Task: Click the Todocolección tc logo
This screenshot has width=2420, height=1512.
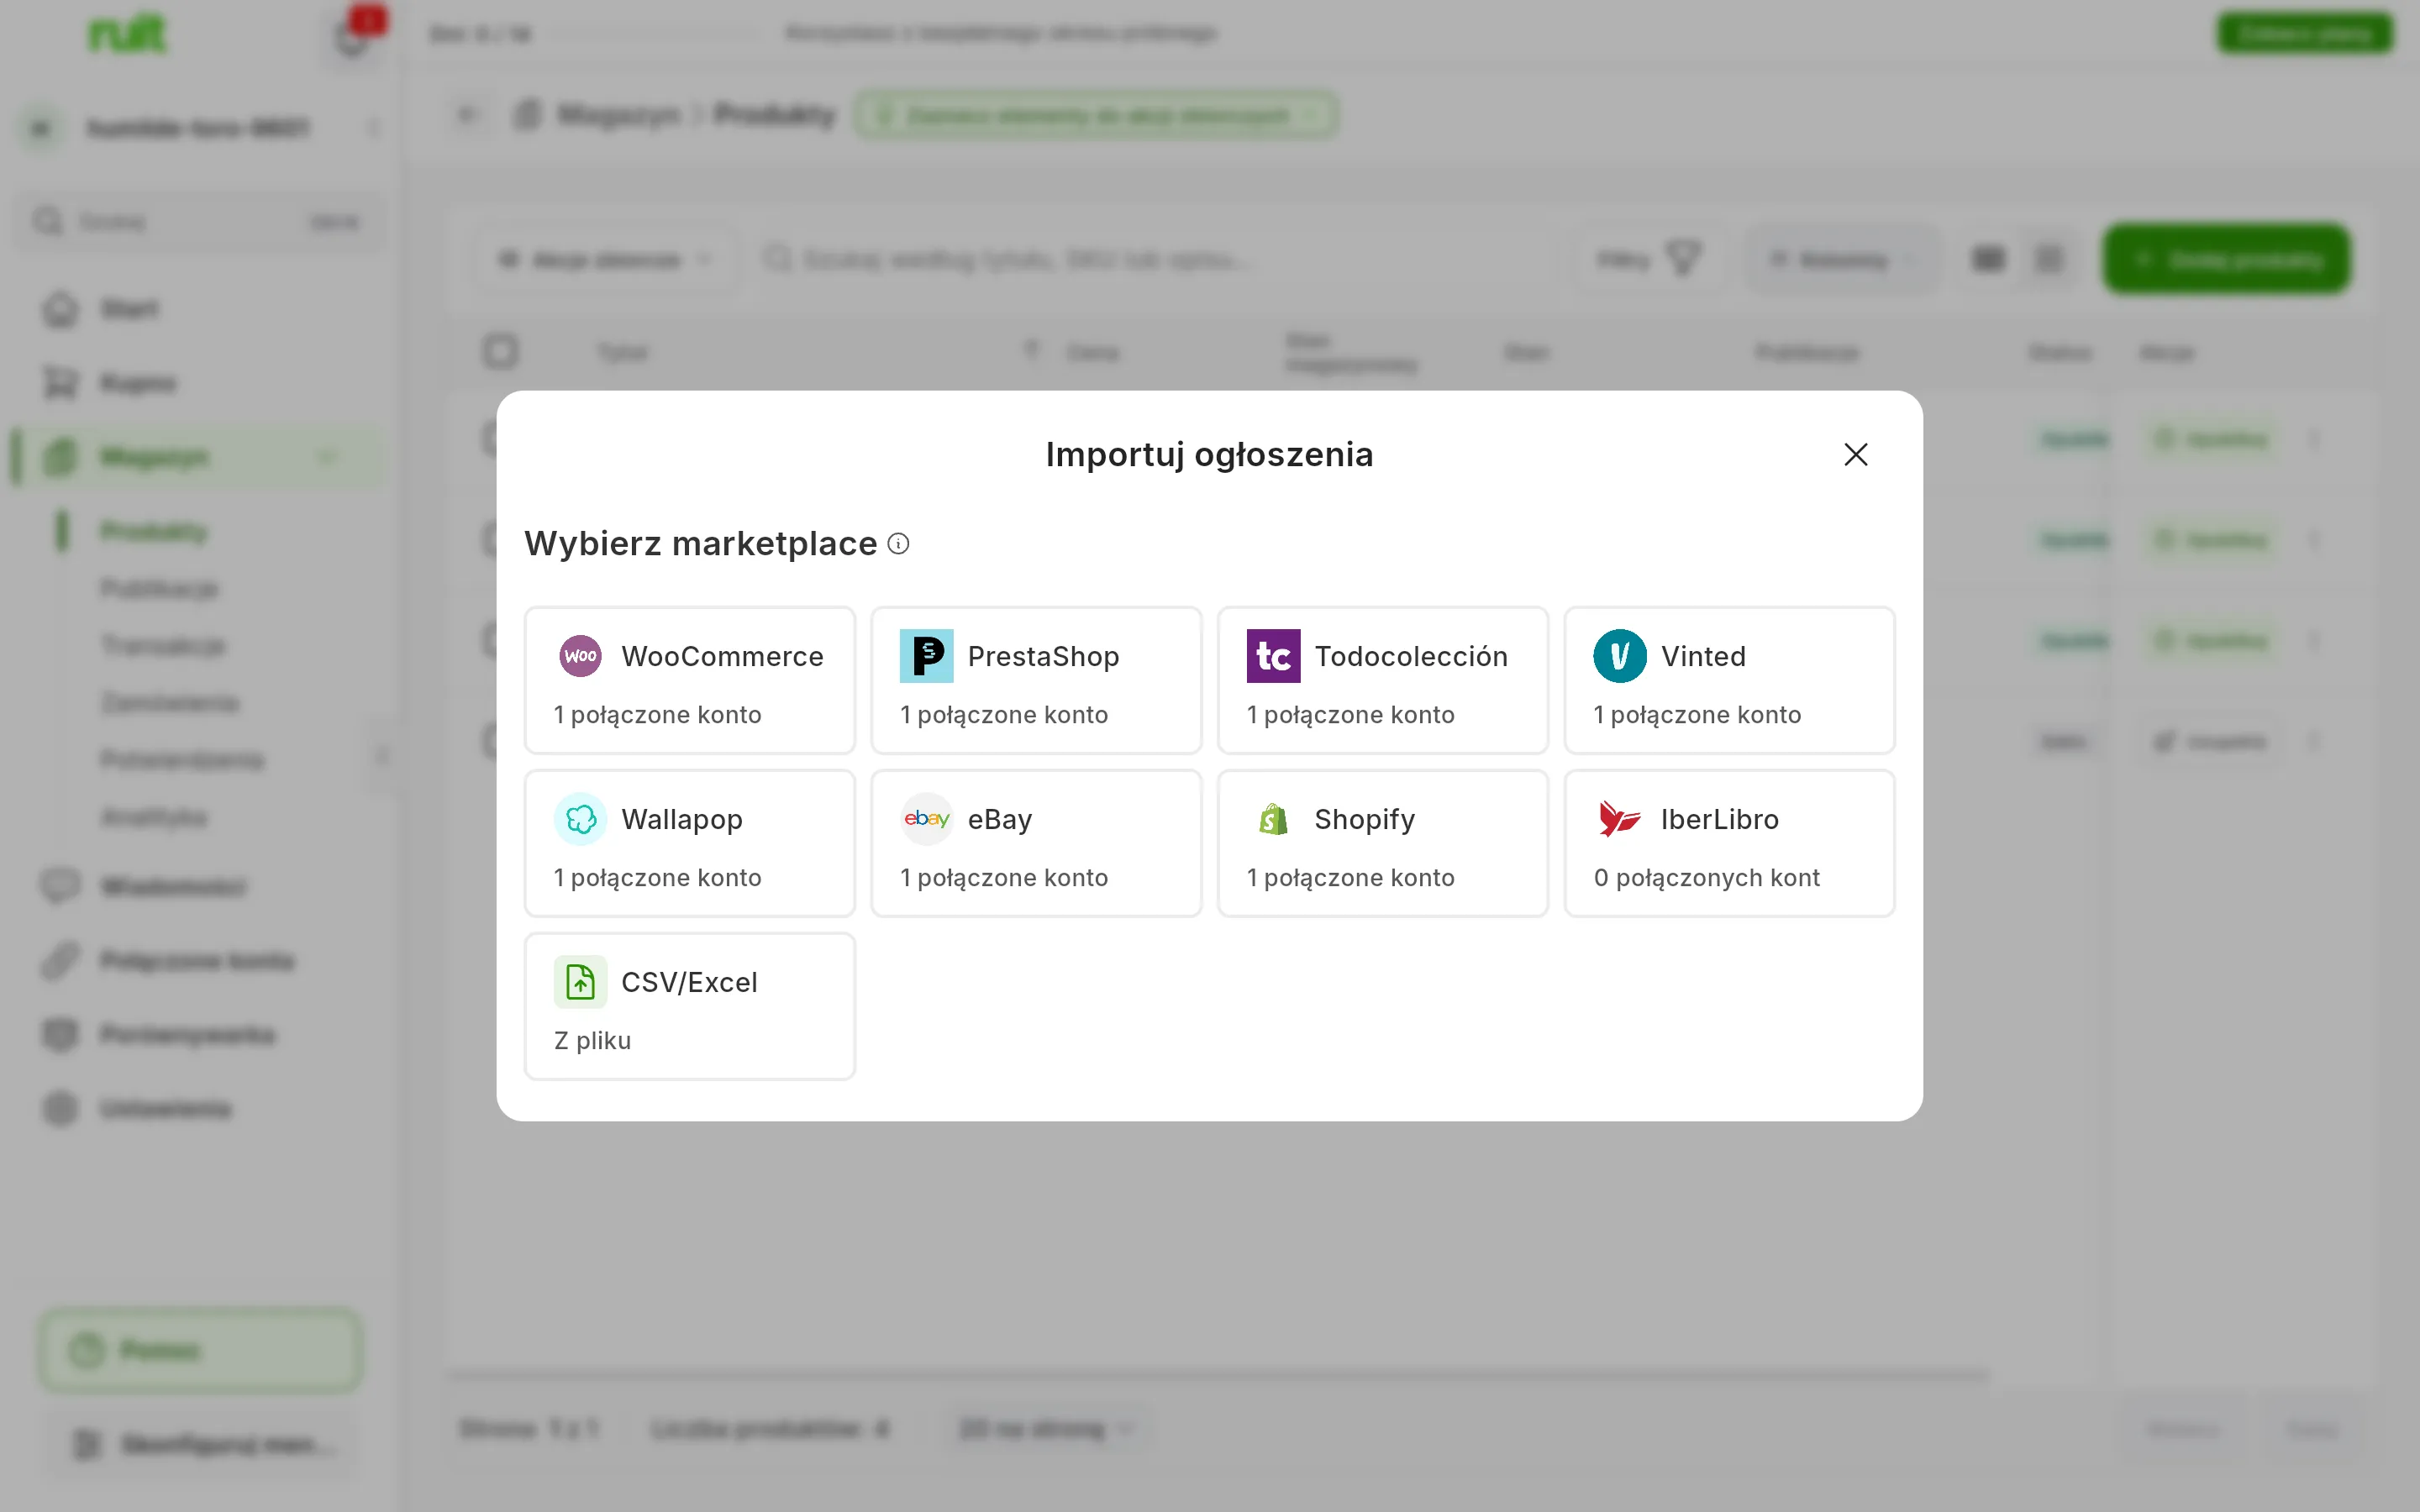Action: click(x=1273, y=656)
